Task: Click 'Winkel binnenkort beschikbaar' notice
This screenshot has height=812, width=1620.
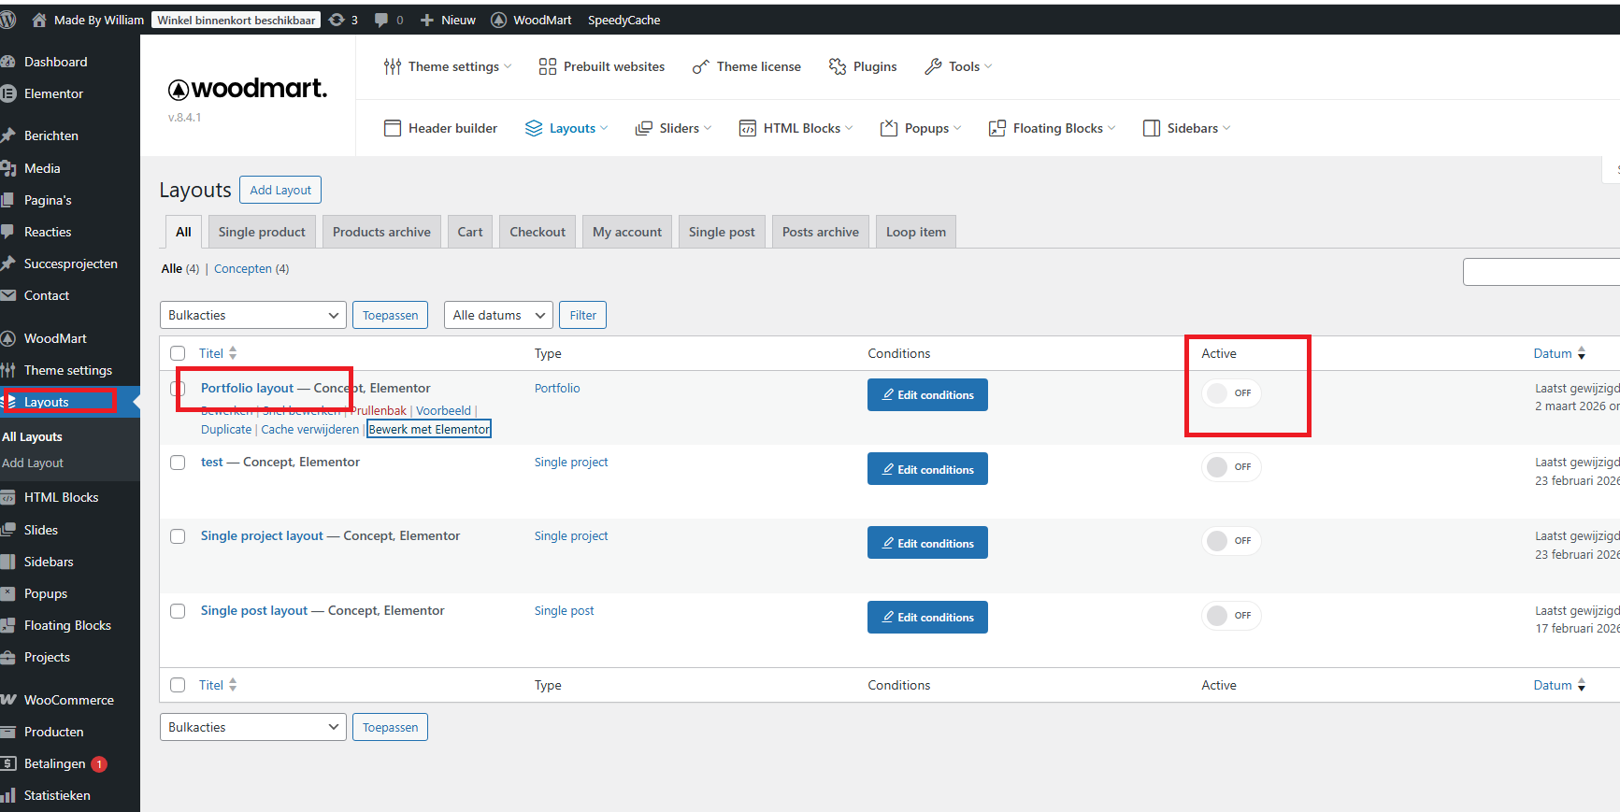Action: [237, 20]
